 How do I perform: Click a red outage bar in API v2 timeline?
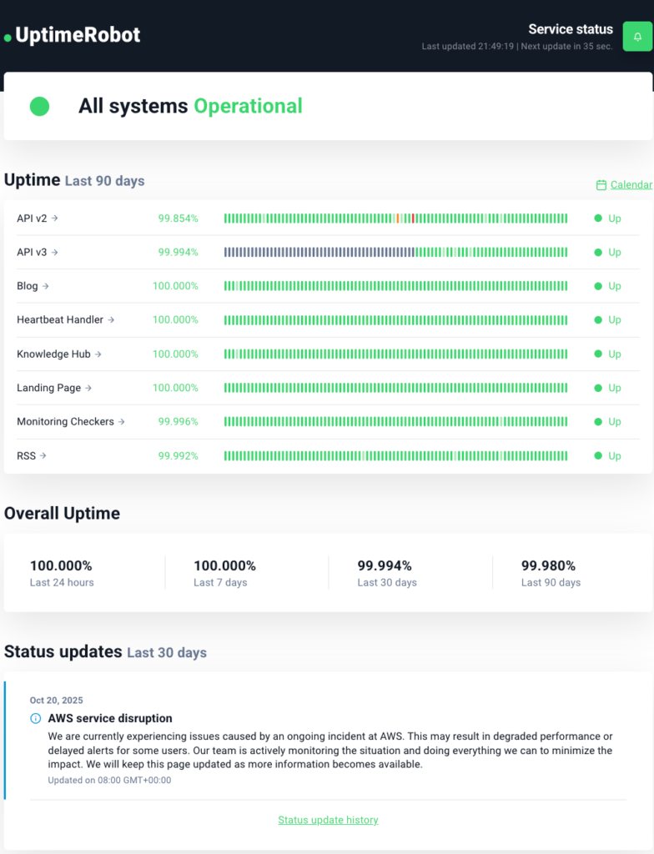tap(411, 218)
